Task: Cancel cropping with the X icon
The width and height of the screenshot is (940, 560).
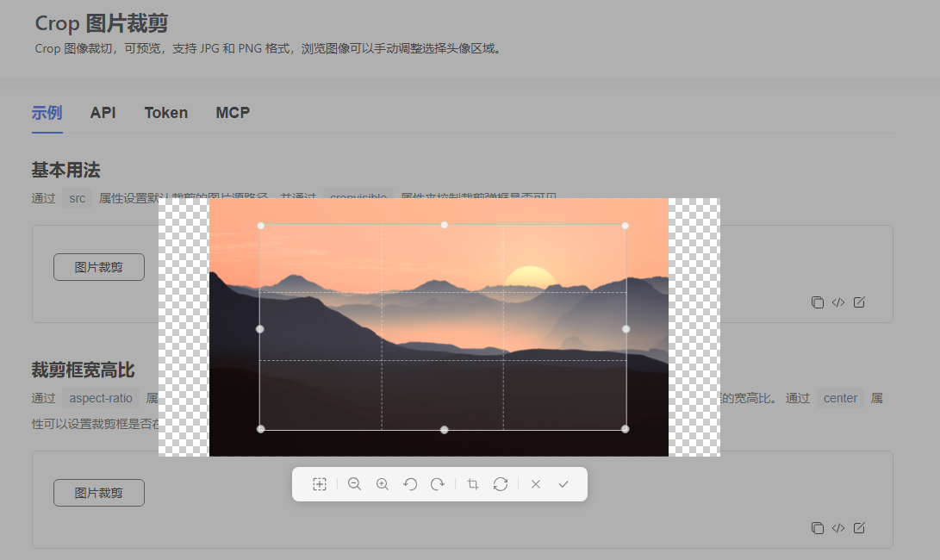Action: pyautogui.click(x=536, y=484)
